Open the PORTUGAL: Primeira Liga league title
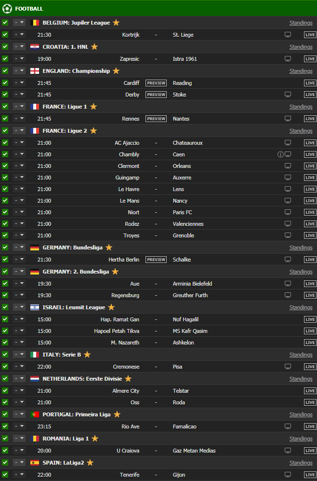Screen dimensions: 317x481 coord(77,414)
